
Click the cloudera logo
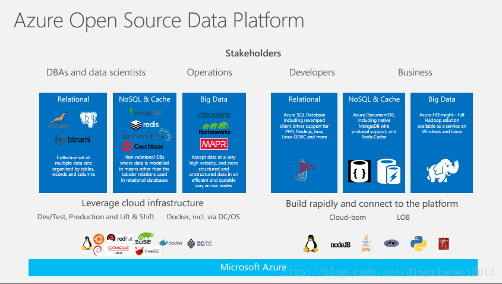214,115
